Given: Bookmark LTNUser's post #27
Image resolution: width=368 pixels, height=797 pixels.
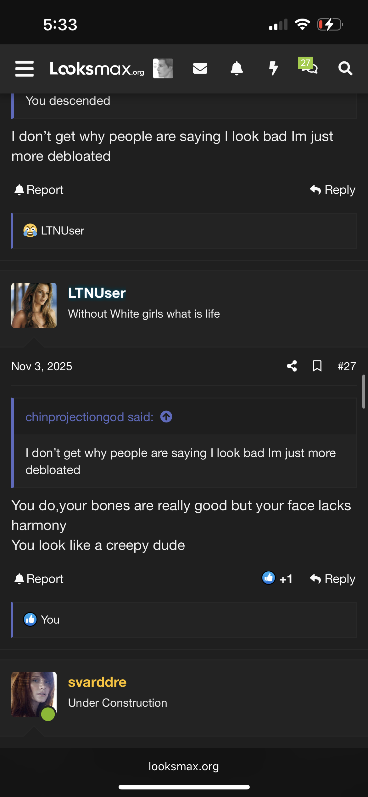Looking at the screenshot, I should point(317,366).
